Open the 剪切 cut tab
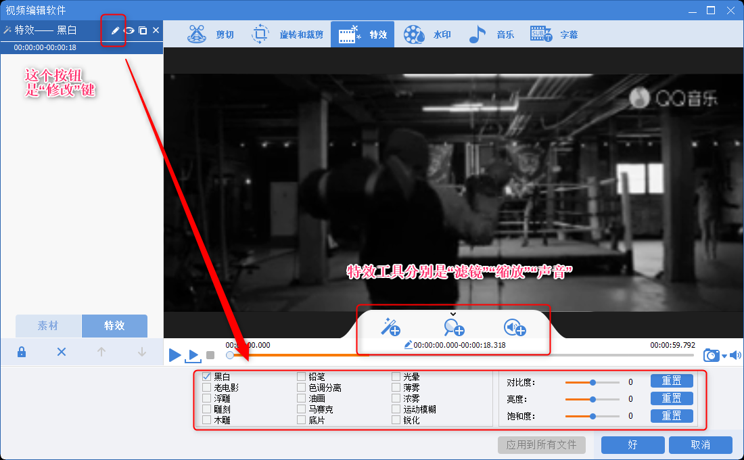The image size is (744, 460). [210, 34]
